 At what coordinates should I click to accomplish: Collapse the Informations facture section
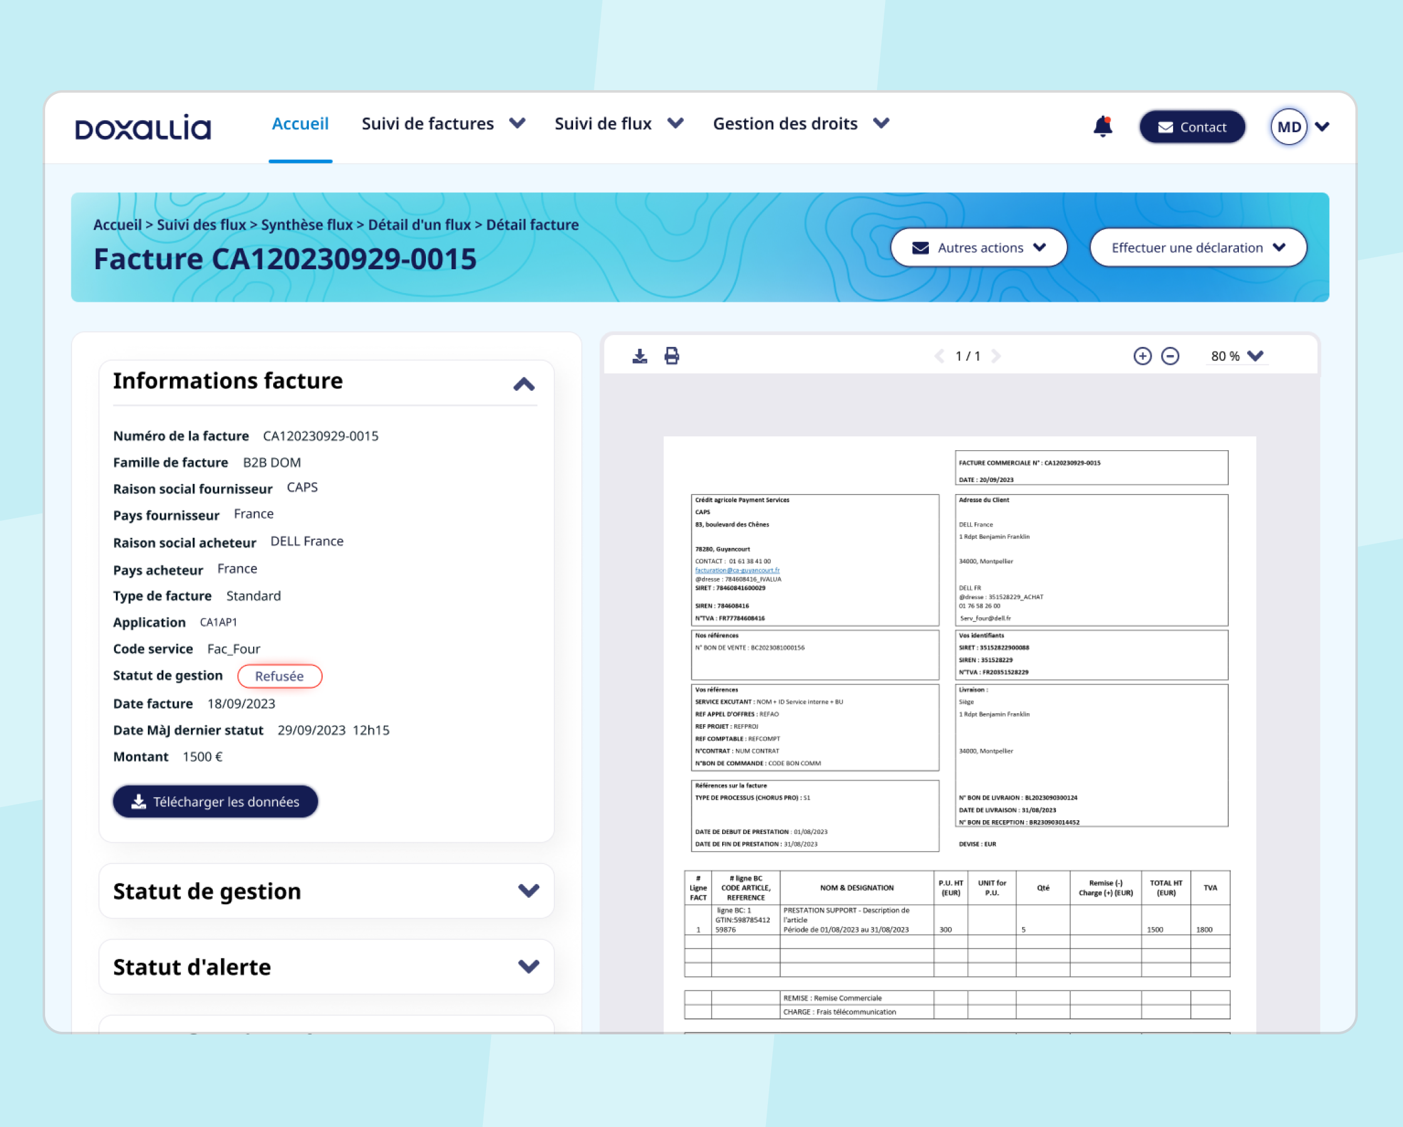[524, 384]
